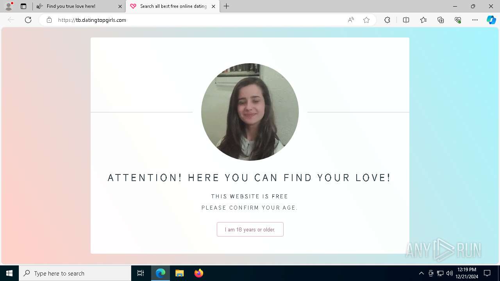Click the circular profile photo
500x281 pixels.
pos(250,112)
